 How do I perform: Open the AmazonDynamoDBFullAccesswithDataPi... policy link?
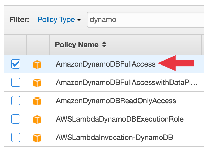pos(127,83)
